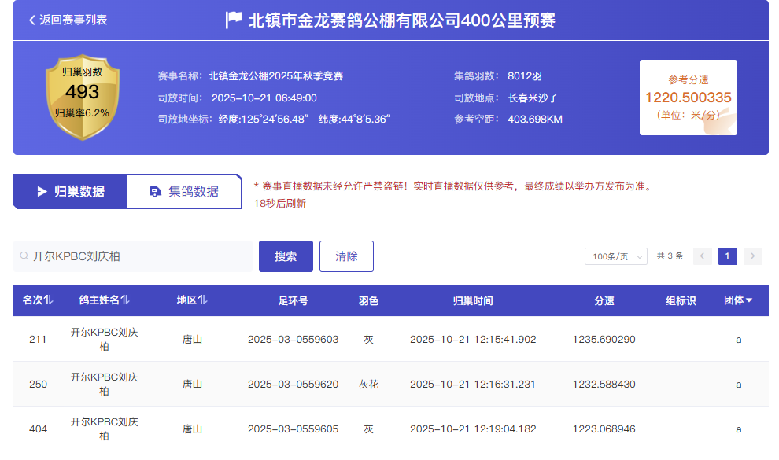Viewport: 779px width, 460px height.
Task: Click the back arrow to return to race list
Action: pyautogui.click(x=32, y=20)
